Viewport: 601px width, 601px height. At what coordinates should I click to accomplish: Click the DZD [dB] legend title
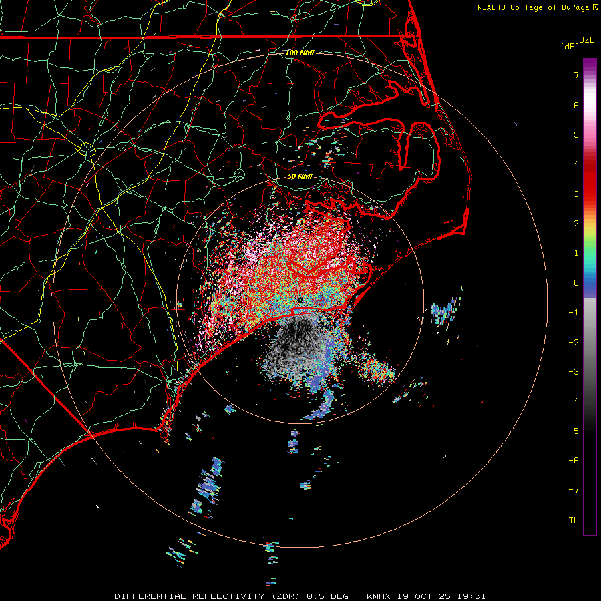point(578,43)
